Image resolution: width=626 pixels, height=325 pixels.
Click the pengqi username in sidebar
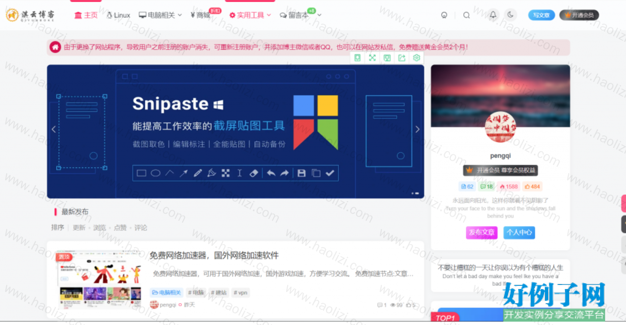[x=500, y=156]
